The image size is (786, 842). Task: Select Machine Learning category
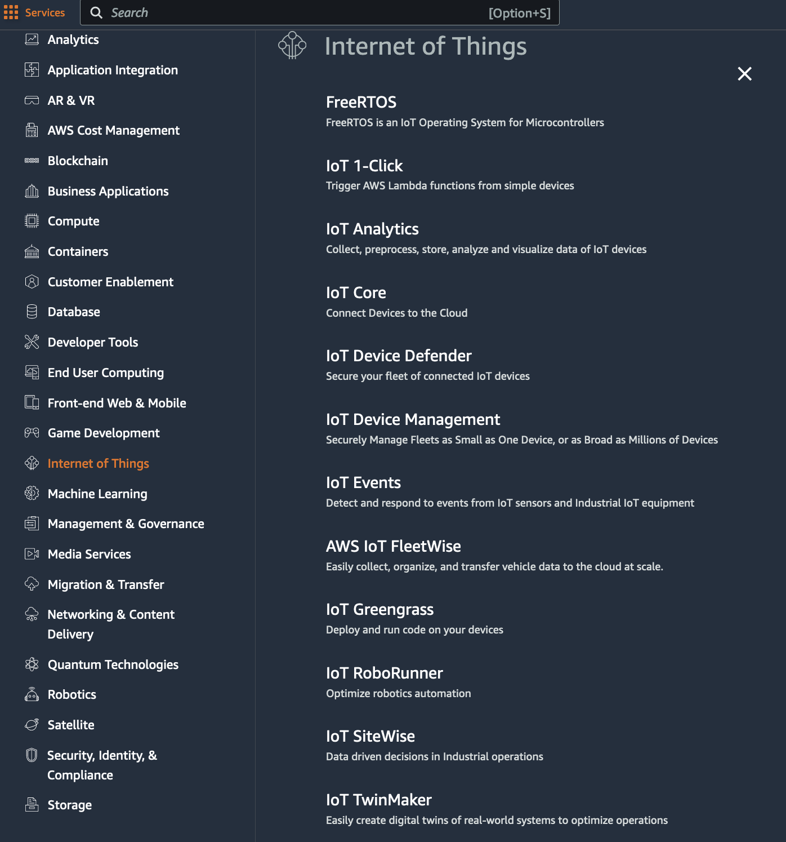[97, 494]
